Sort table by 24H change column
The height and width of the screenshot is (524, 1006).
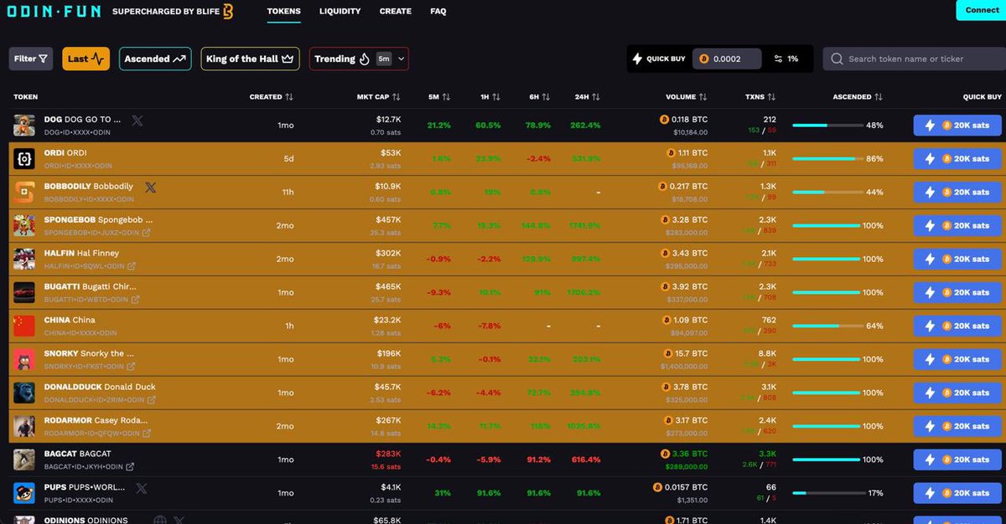coord(589,97)
